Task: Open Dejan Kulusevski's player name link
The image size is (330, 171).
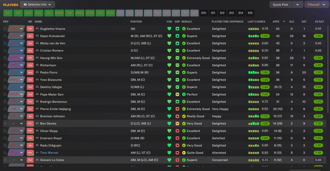Action: [x=53, y=36]
